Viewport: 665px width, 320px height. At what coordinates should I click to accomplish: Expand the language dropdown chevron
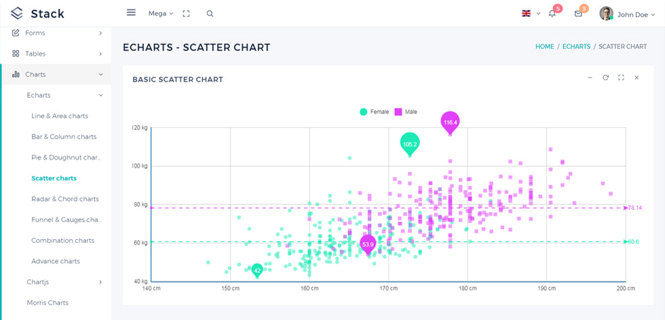click(539, 14)
